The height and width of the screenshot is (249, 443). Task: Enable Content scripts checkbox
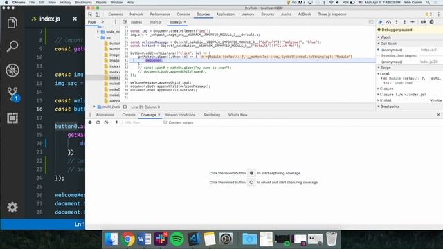point(165,122)
